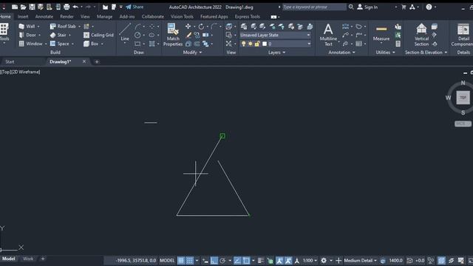Switch to the Manage ribbon tab
The image size is (473, 266).
[105, 16]
